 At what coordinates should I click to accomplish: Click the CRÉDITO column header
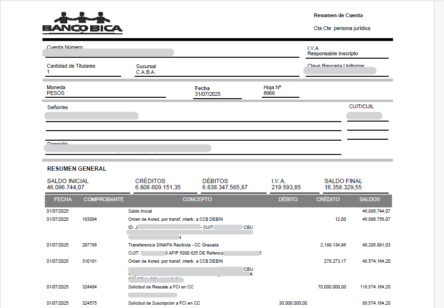pyautogui.click(x=328, y=200)
